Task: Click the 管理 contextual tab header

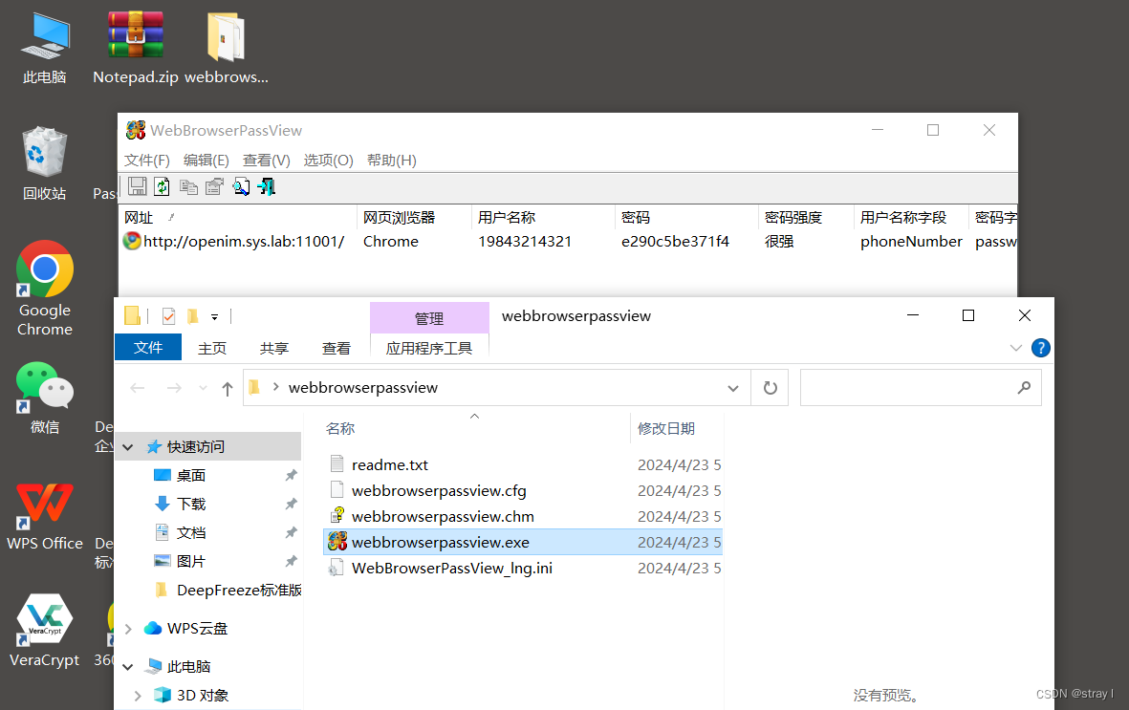Action: click(x=429, y=318)
